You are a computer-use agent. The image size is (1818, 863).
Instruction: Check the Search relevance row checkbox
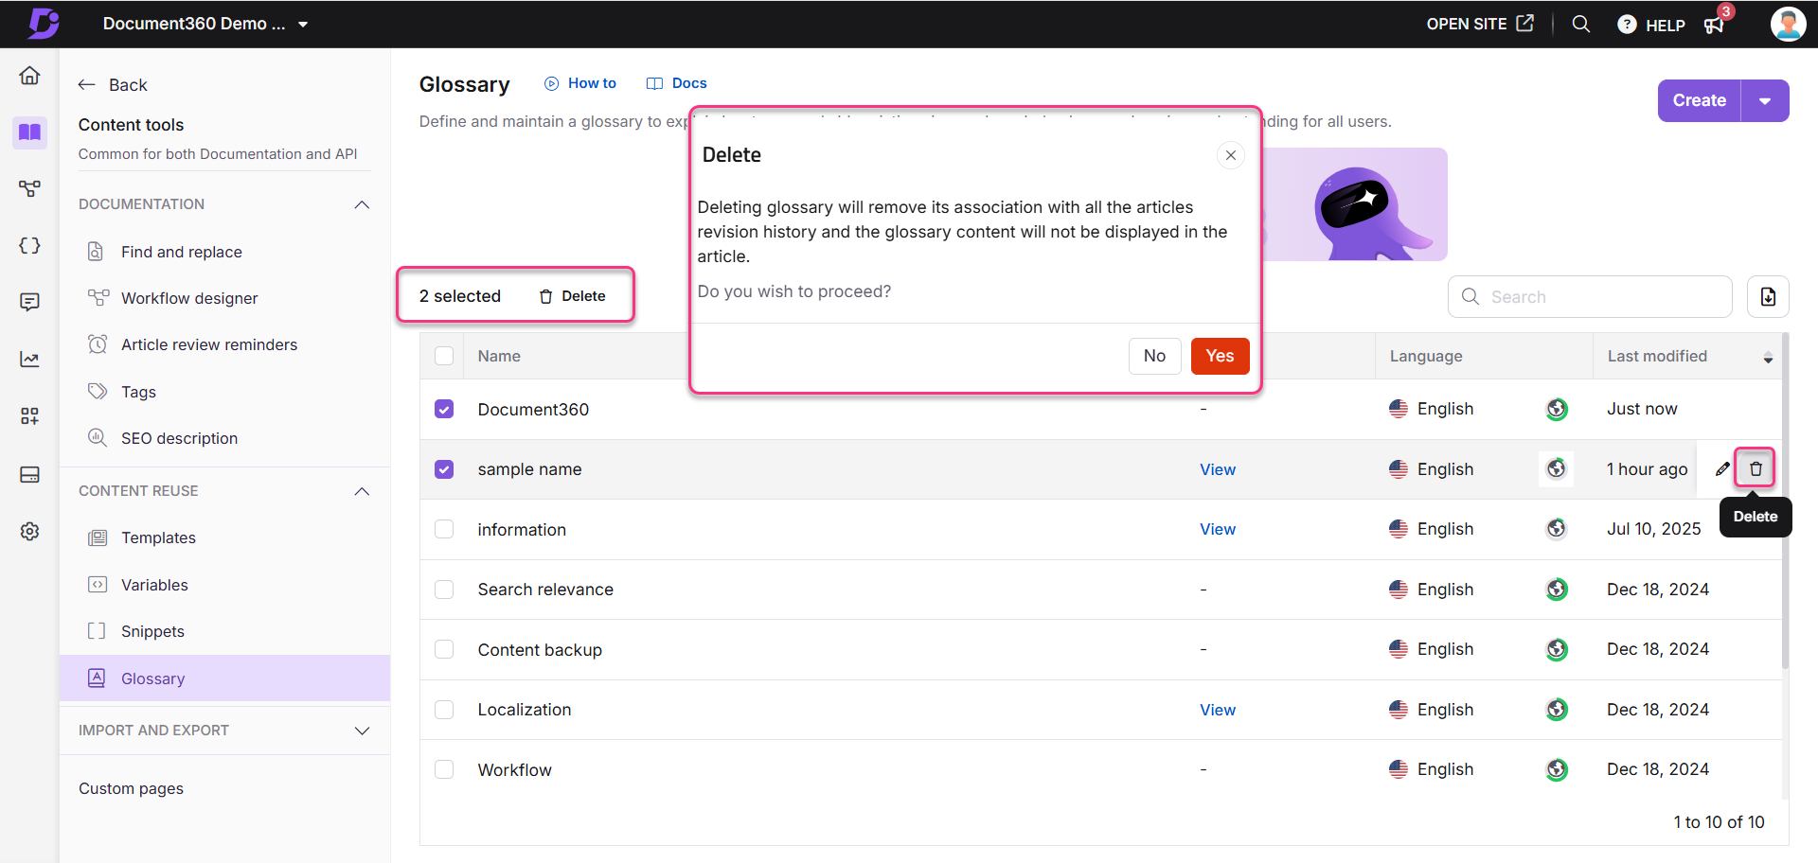pos(444,590)
